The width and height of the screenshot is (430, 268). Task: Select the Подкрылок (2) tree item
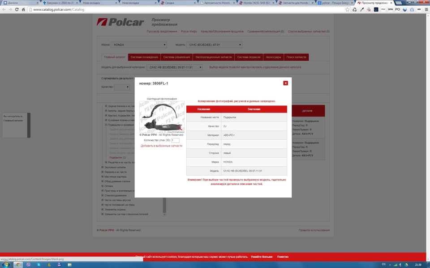118,158
